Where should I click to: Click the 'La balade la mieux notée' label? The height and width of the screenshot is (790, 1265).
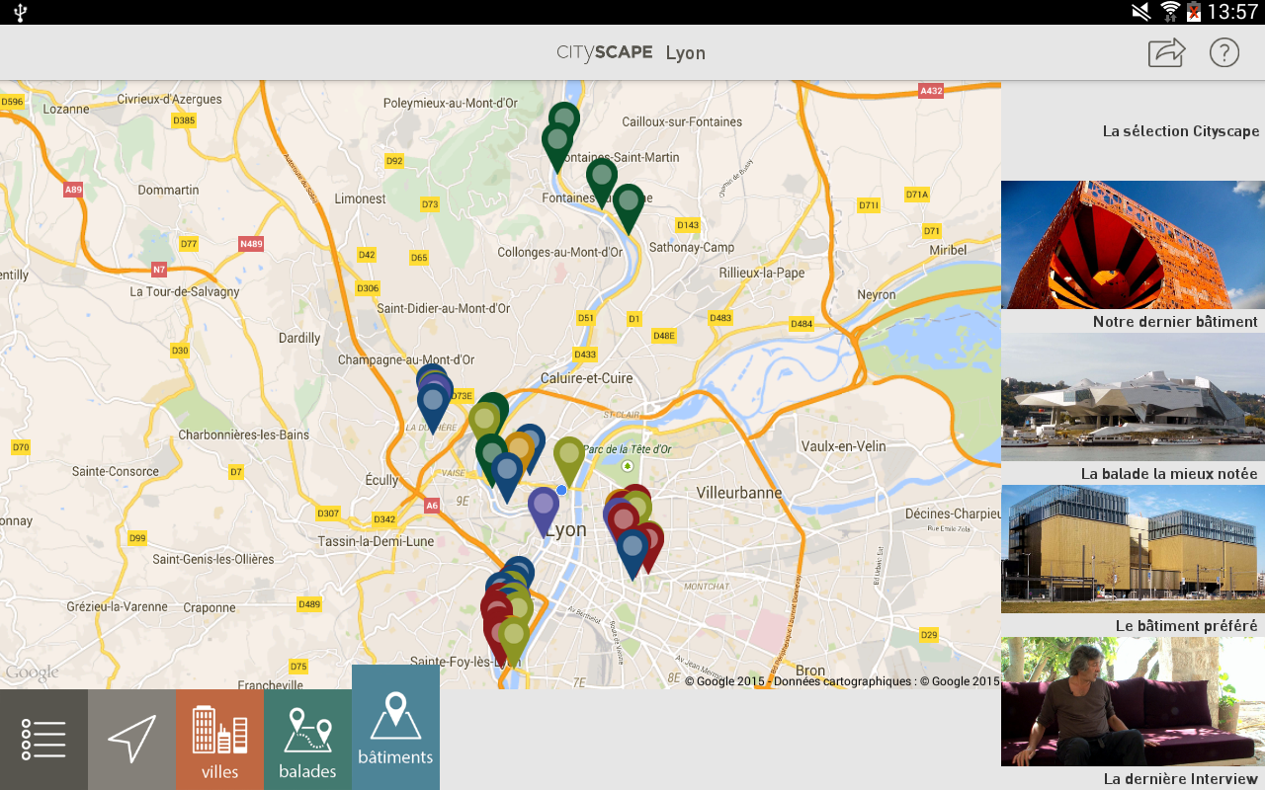tap(1169, 474)
